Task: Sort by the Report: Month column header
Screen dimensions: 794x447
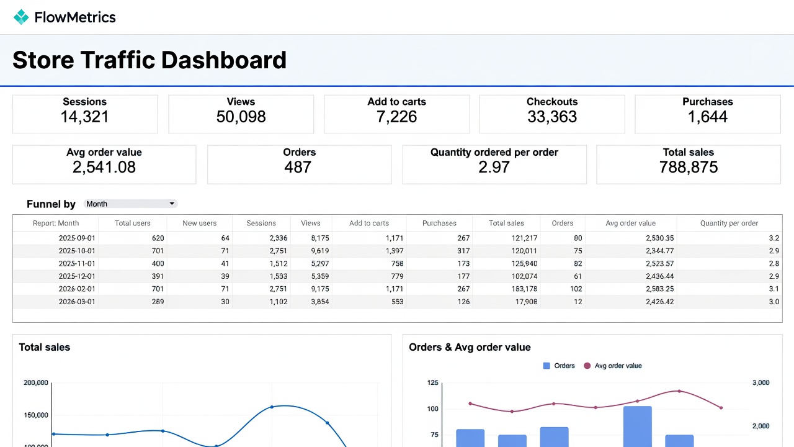Action: pyautogui.click(x=56, y=223)
